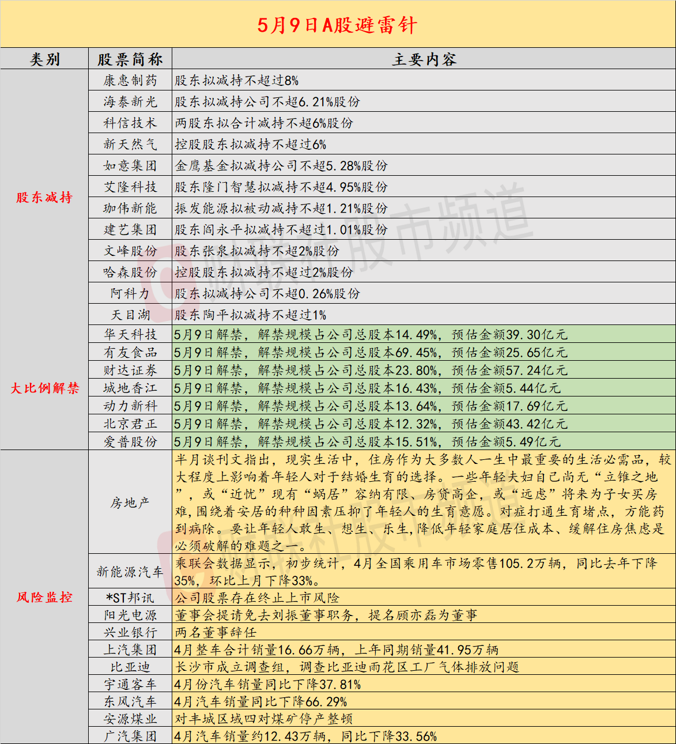Click unlock row with 预估金额57.24亿元
The image size is (676, 744).
click(x=424, y=370)
